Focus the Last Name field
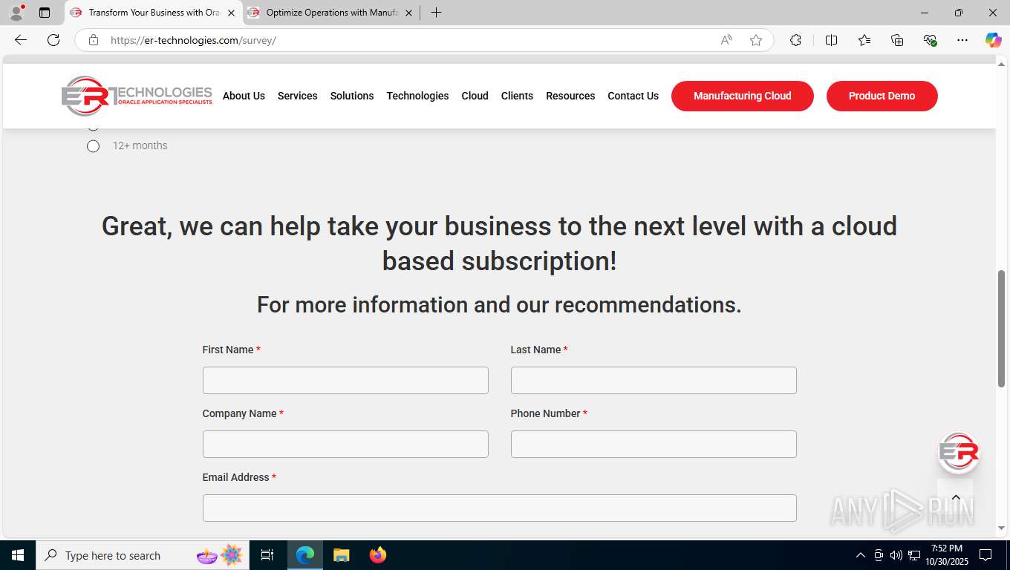The height and width of the screenshot is (570, 1010). (x=654, y=380)
